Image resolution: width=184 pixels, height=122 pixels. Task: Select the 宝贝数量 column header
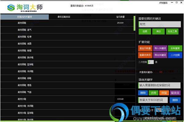tap(121, 17)
